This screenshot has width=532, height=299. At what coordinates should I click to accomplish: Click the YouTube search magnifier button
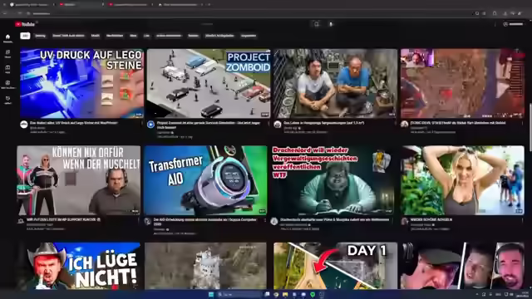tap(316, 24)
